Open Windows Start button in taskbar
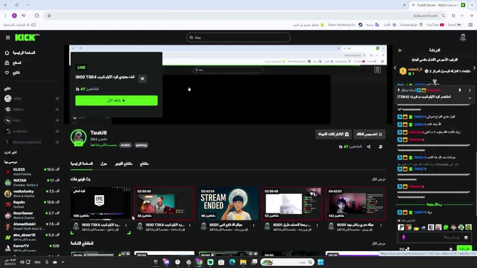 coord(320,262)
